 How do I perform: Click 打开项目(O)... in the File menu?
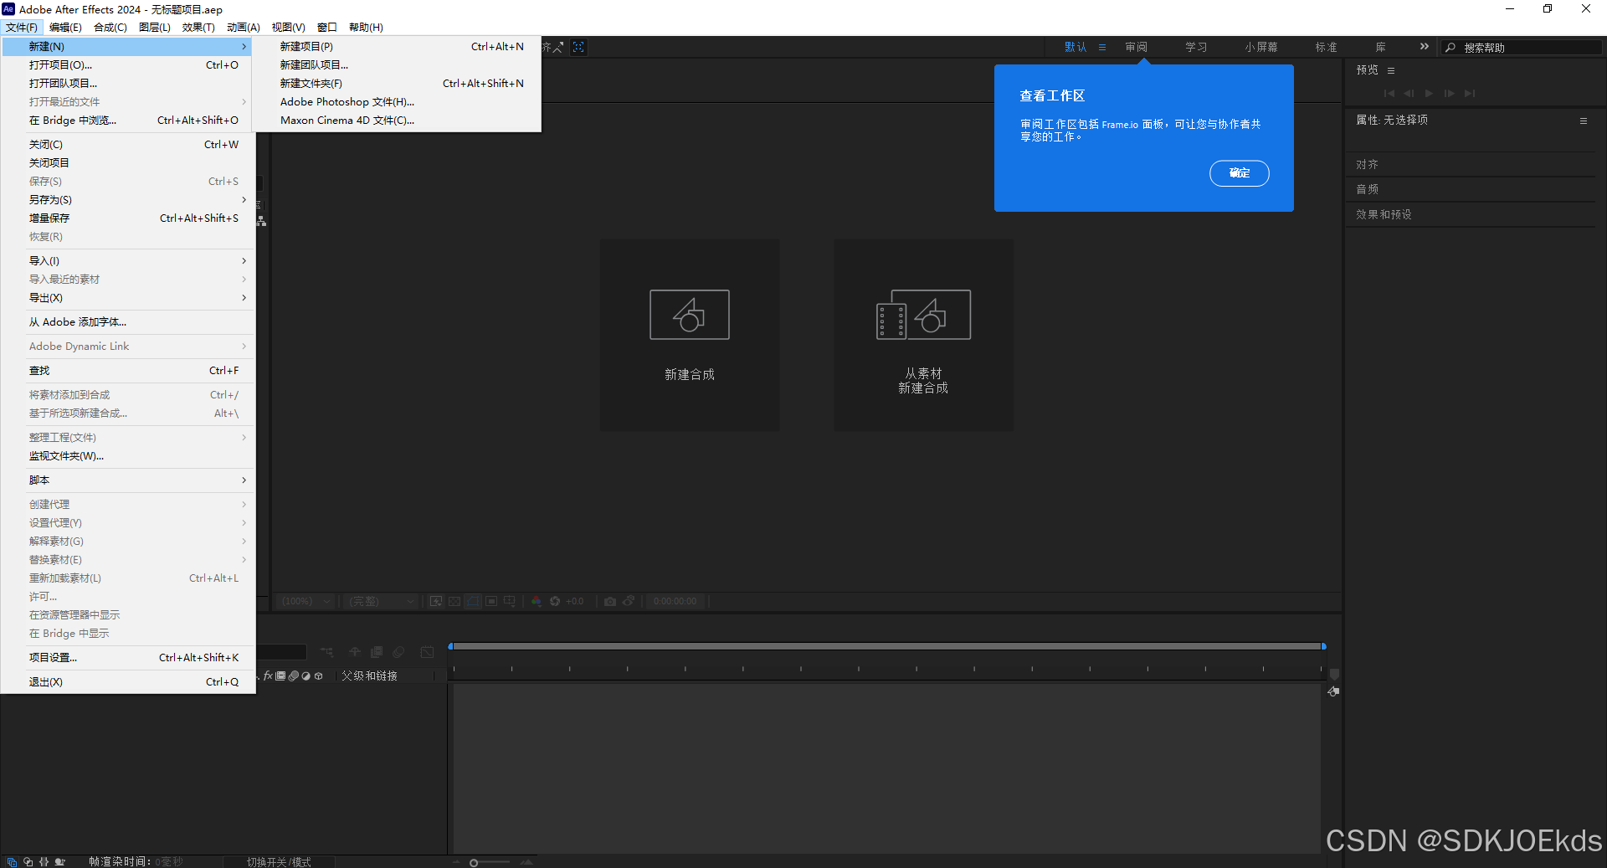pyautogui.click(x=128, y=65)
